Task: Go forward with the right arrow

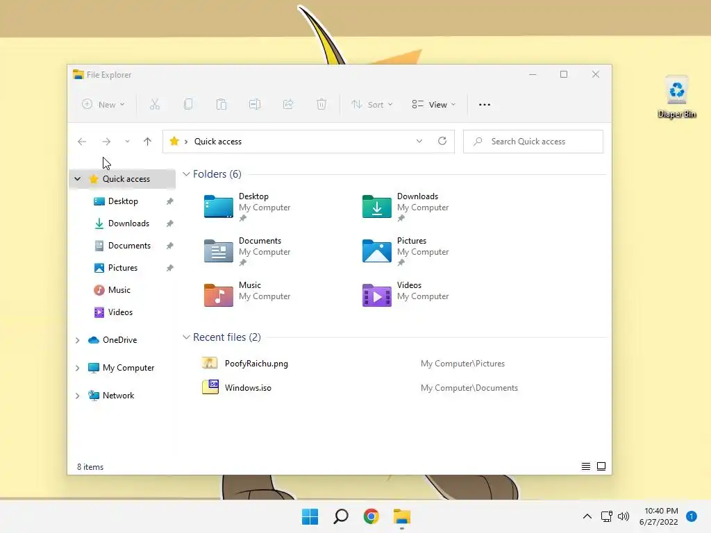Action: [x=106, y=142]
